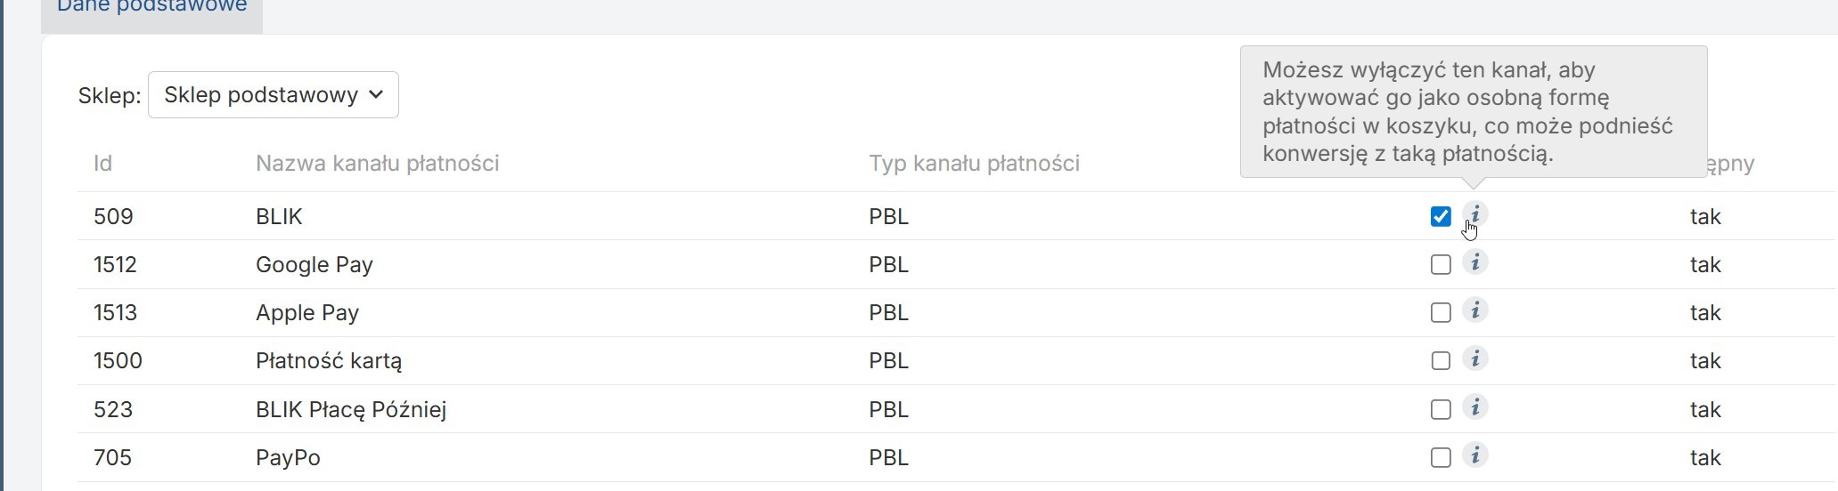This screenshot has height=491, width=1838.
Task: Toggle the BLIK Płacę Później checkbox
Action: 1441,409
